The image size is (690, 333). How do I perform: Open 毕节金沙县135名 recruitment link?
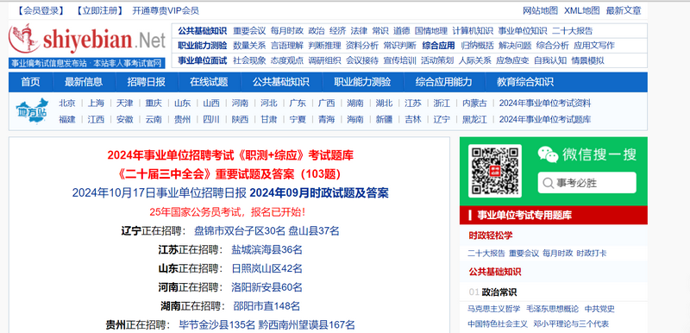(x=217, y=325)
